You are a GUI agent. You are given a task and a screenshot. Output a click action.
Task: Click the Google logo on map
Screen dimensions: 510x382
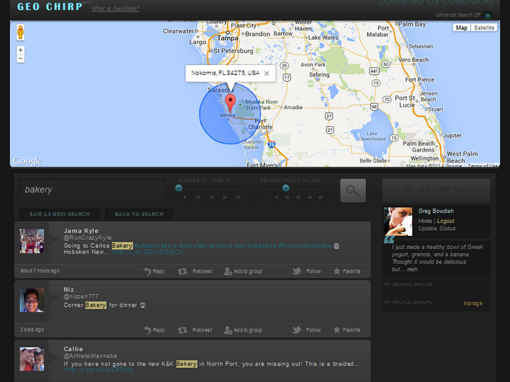[27, 161]
